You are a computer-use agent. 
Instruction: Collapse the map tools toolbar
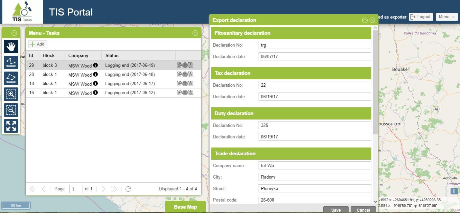[14, 33]
